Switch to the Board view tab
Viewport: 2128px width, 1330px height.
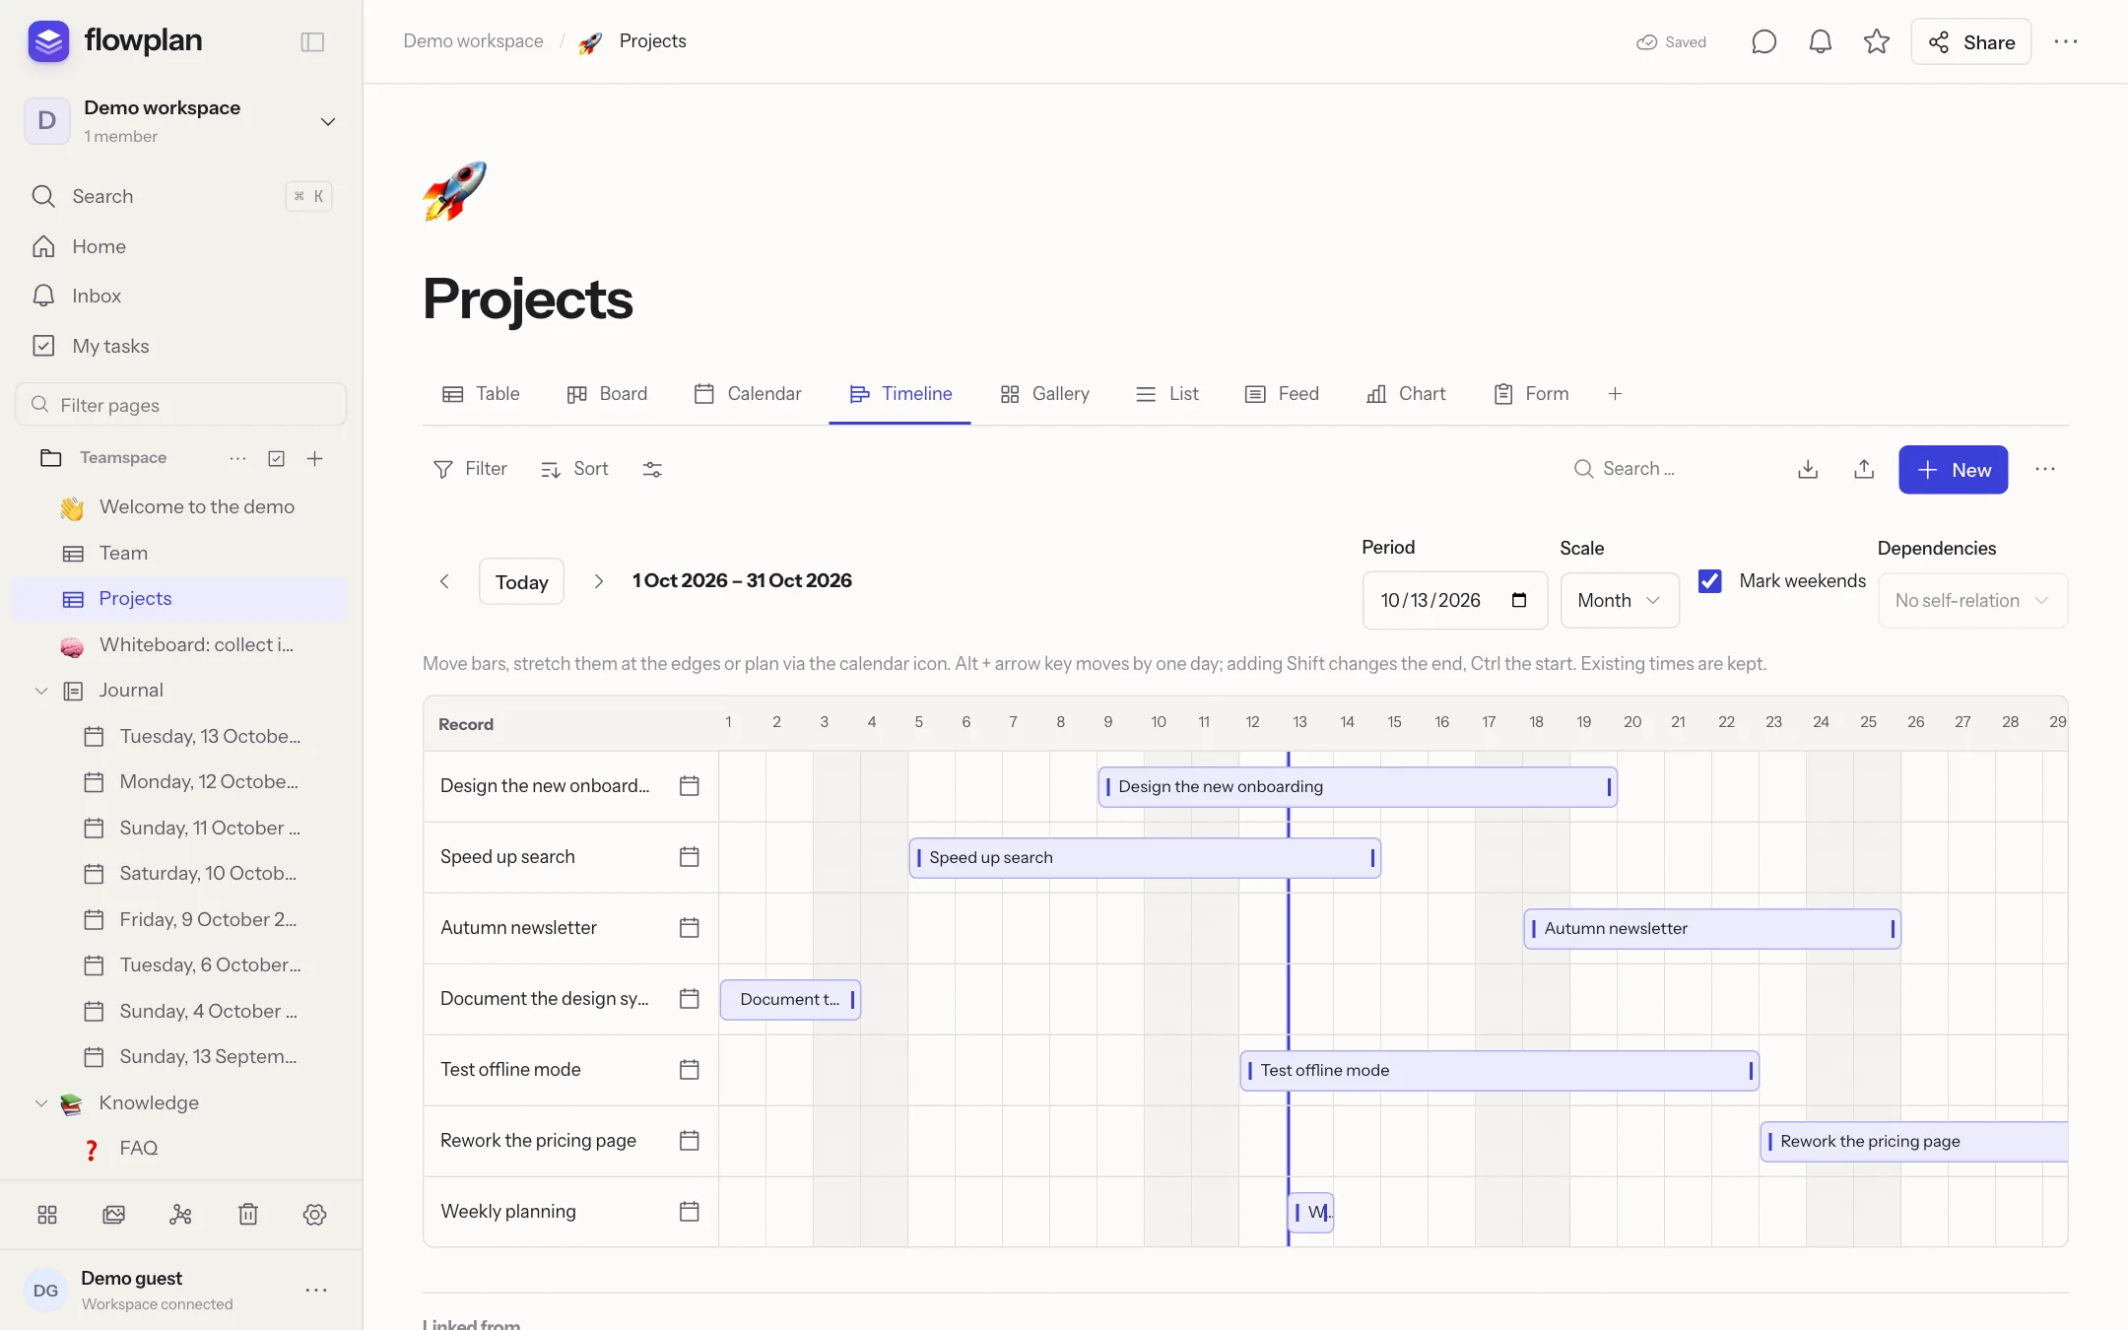(x=607, y=394)
